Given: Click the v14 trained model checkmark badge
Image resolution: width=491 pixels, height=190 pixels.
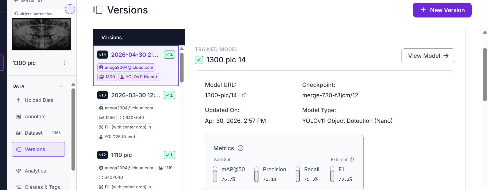Looking at the screenshot, I should click(x=169, y=55).
